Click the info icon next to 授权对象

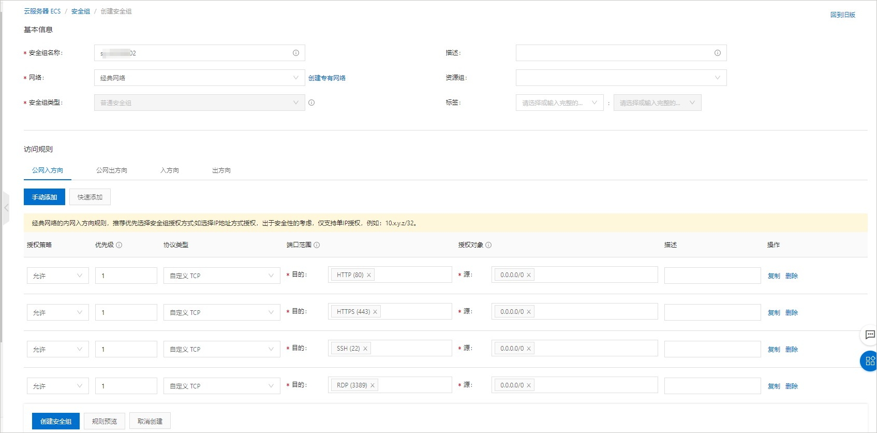pyautogui.click(x=488, y=245)
